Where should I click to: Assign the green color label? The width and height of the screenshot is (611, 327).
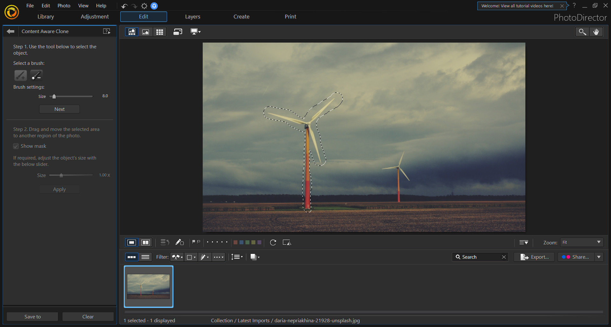(248, 242)
